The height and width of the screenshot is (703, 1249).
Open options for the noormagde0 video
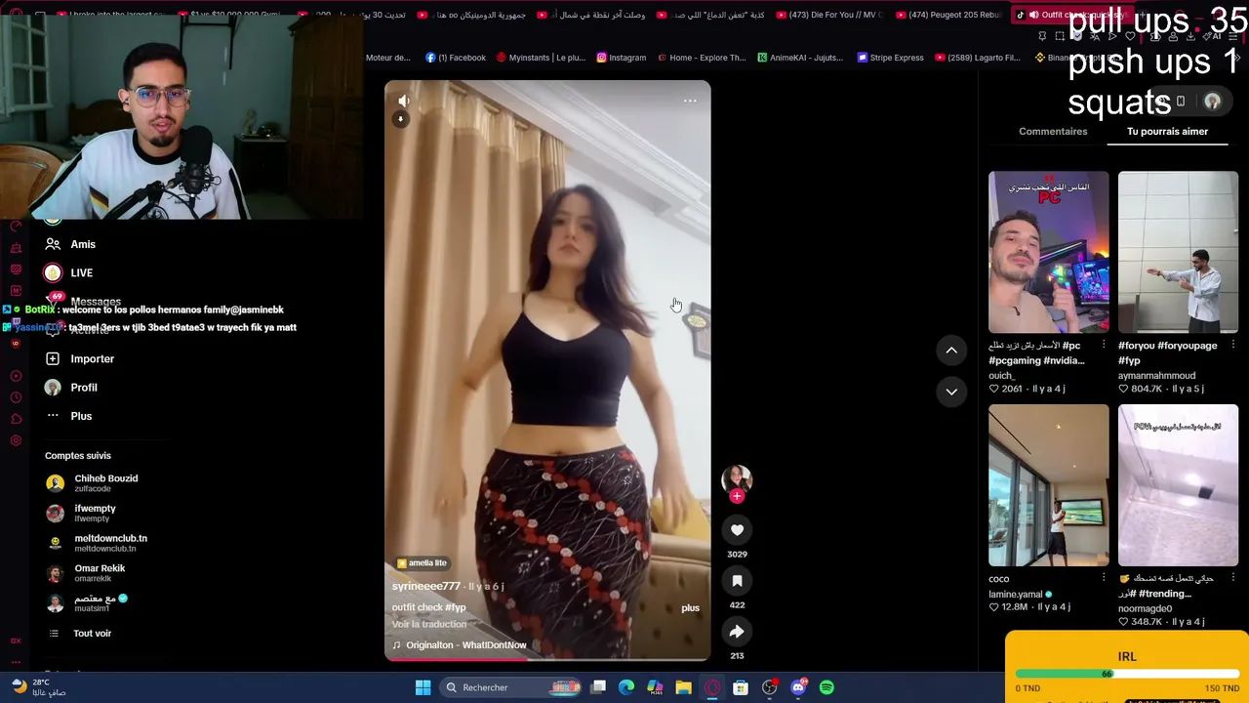[1233, 578]
